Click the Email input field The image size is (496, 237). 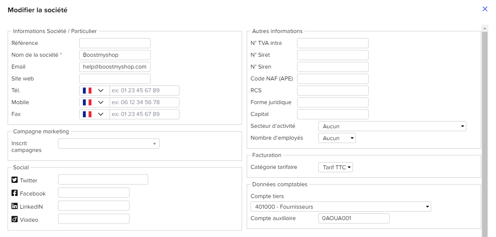click(115, 67)
